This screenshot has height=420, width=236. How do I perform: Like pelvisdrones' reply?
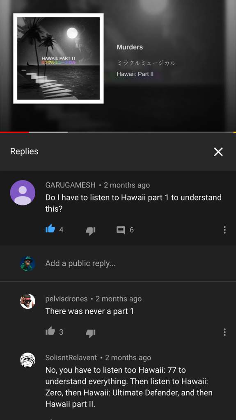pos(50,331)
